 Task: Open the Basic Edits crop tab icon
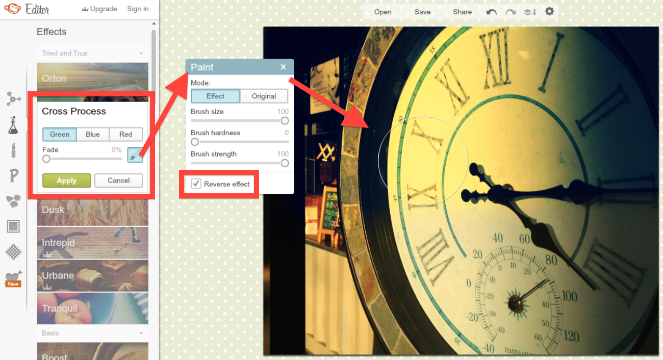click(13, 98)
